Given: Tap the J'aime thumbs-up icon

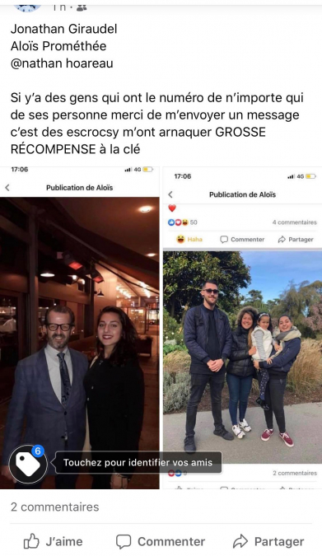Looking at the screenshot, I should (x=31, y=541).
